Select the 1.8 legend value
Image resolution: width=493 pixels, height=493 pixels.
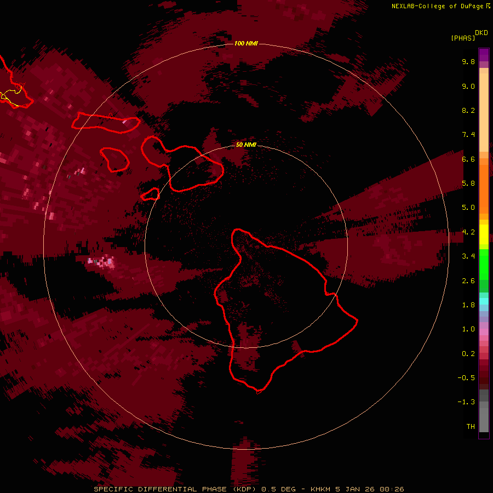(468, 305)
